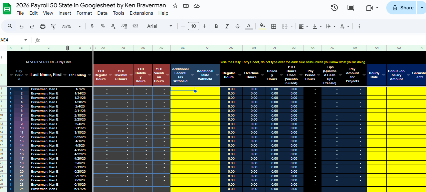The width and height of the screenshot is (426, 192).
Task: Select column header AE
Action: tap(183, 48)
